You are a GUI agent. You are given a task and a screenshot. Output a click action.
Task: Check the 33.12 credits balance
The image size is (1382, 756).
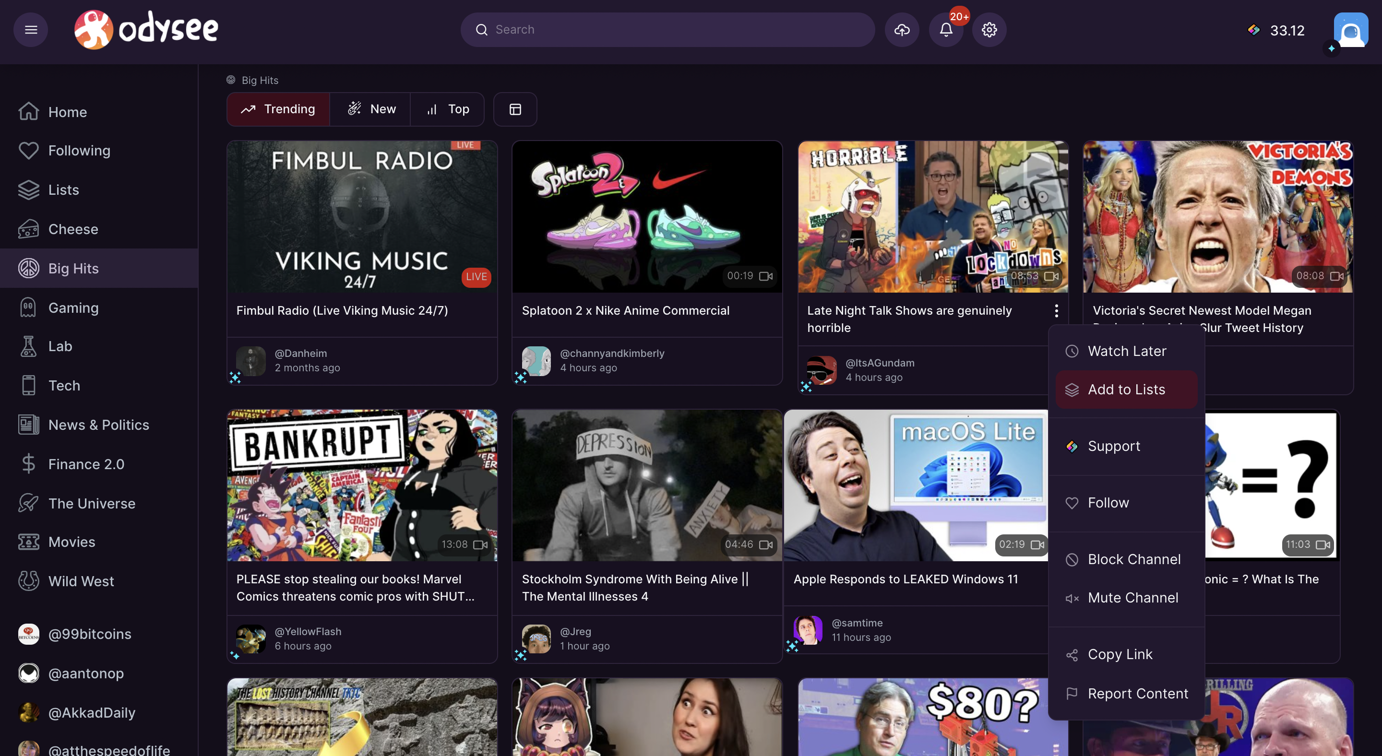(1276, 30)
